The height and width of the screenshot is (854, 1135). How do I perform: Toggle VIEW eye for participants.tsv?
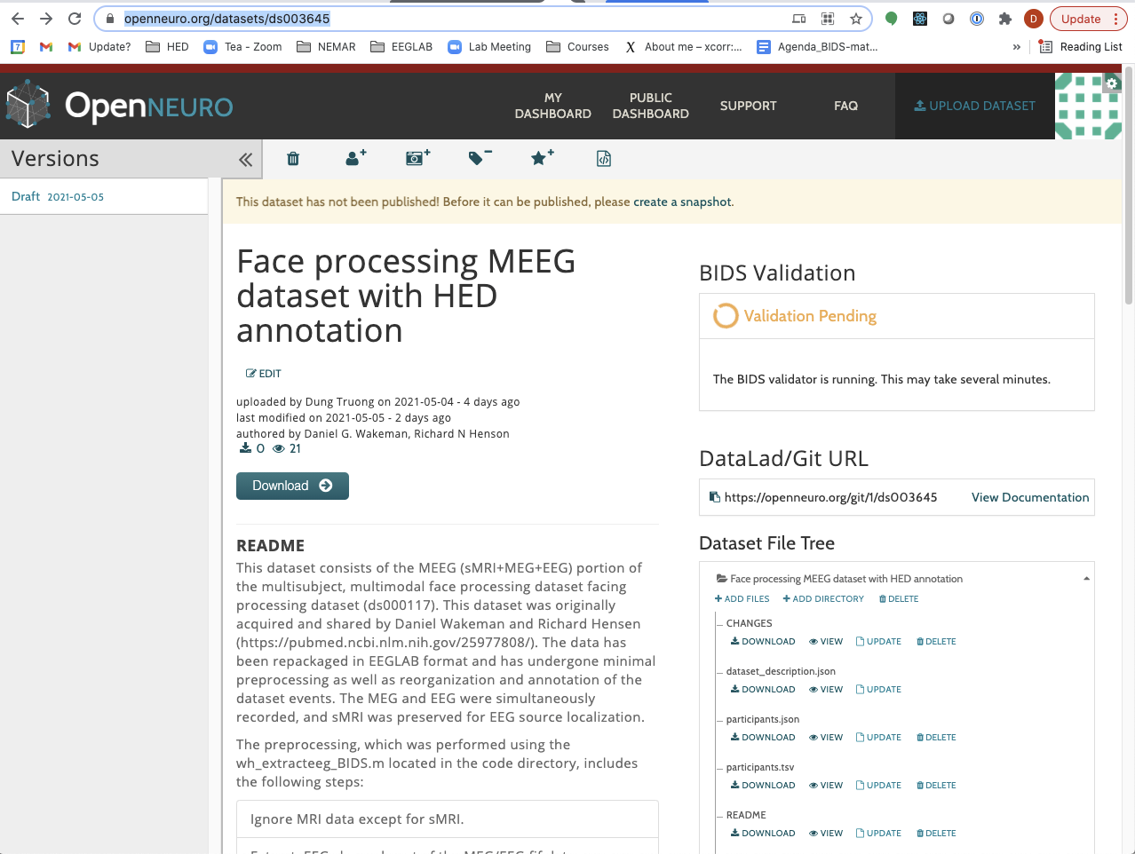coord(825,785)
